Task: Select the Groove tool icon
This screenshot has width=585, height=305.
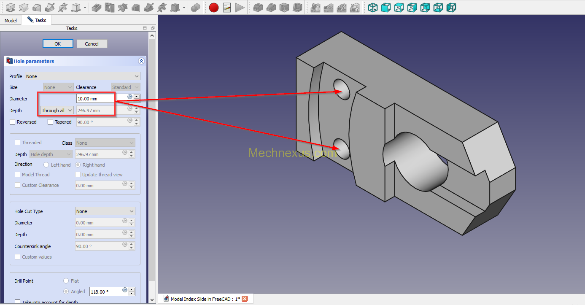Action: click(123, 7)
